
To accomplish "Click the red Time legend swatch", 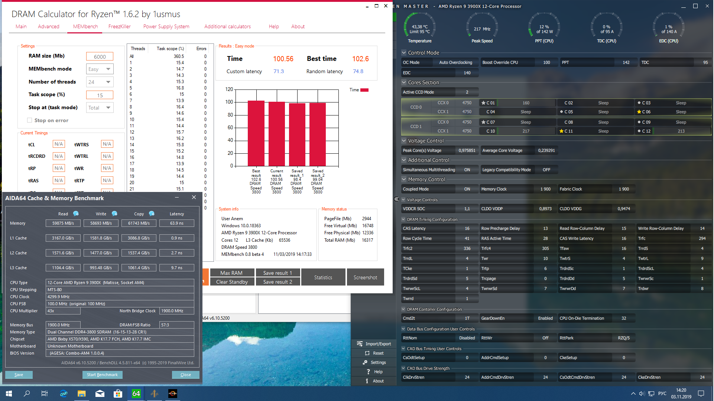I will (364, 90).
